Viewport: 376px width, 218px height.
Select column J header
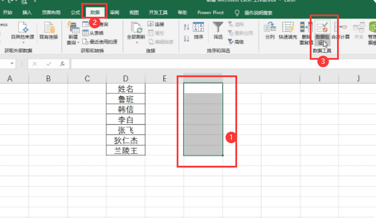pyautogui.click(x=358, y=78)
